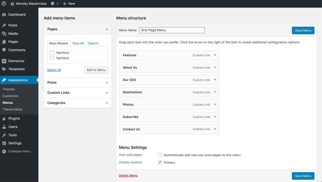The height and width of the screenshot is (182, 322).
Task: Open Customize under Appearance submenu
Action: pos(10,96)
